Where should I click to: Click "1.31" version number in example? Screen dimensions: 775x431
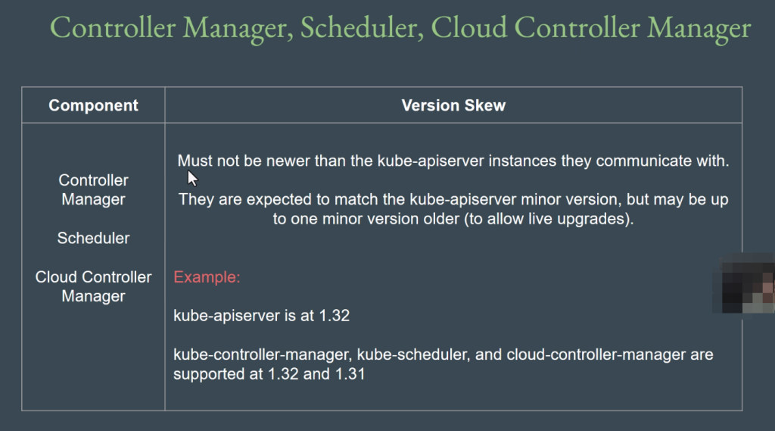[350, 374]
